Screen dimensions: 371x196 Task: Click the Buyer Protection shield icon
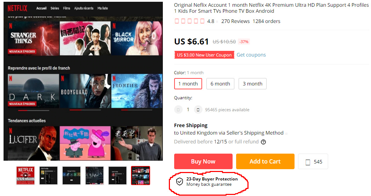click(180, 182)
